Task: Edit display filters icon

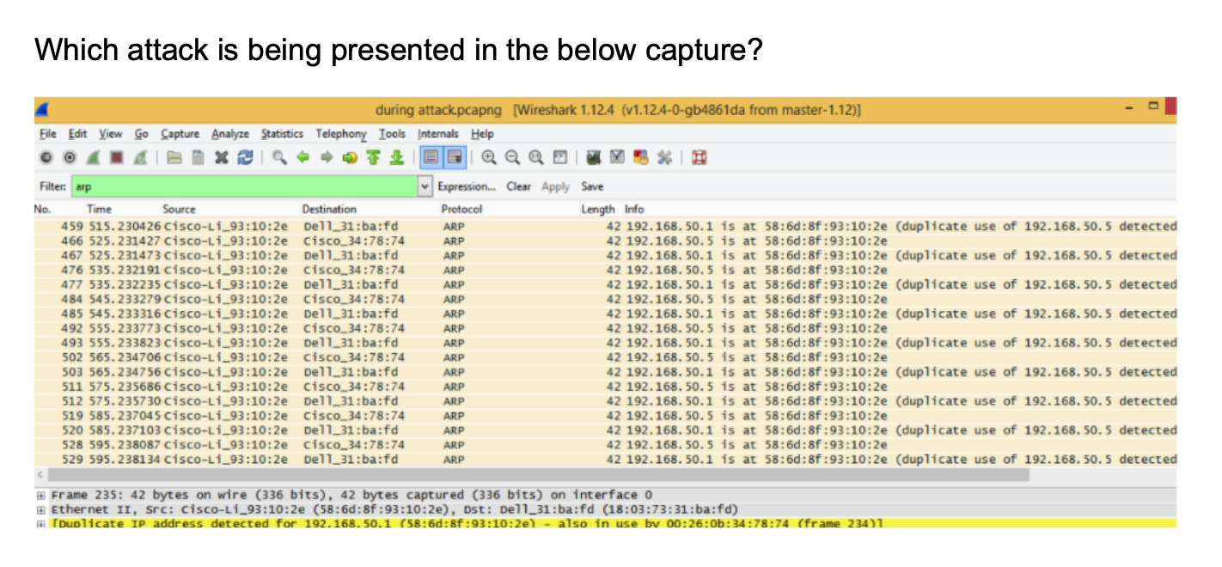Action: click(617, 158)
